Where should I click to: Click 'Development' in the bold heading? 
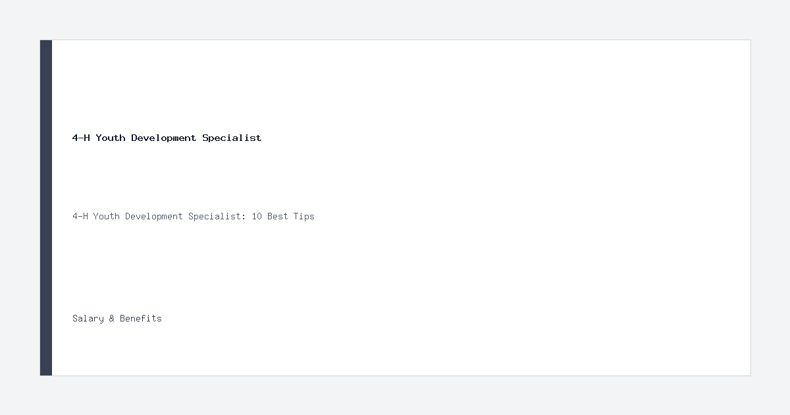(x=163, y=138)
